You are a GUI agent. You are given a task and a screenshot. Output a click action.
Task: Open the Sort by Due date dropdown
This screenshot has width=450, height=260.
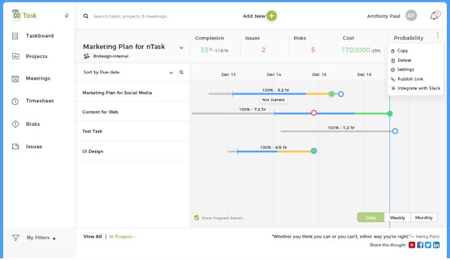171,73
